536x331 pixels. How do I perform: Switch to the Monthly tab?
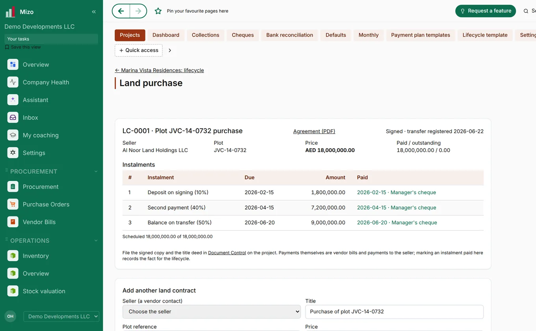(x=368, y=35)
